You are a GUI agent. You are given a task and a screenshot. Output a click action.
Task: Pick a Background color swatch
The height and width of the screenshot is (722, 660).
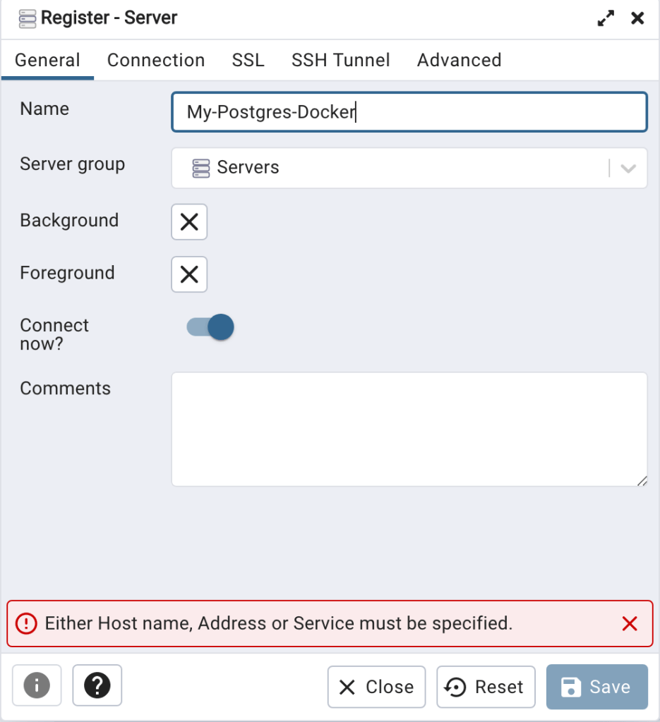point(189,222)
